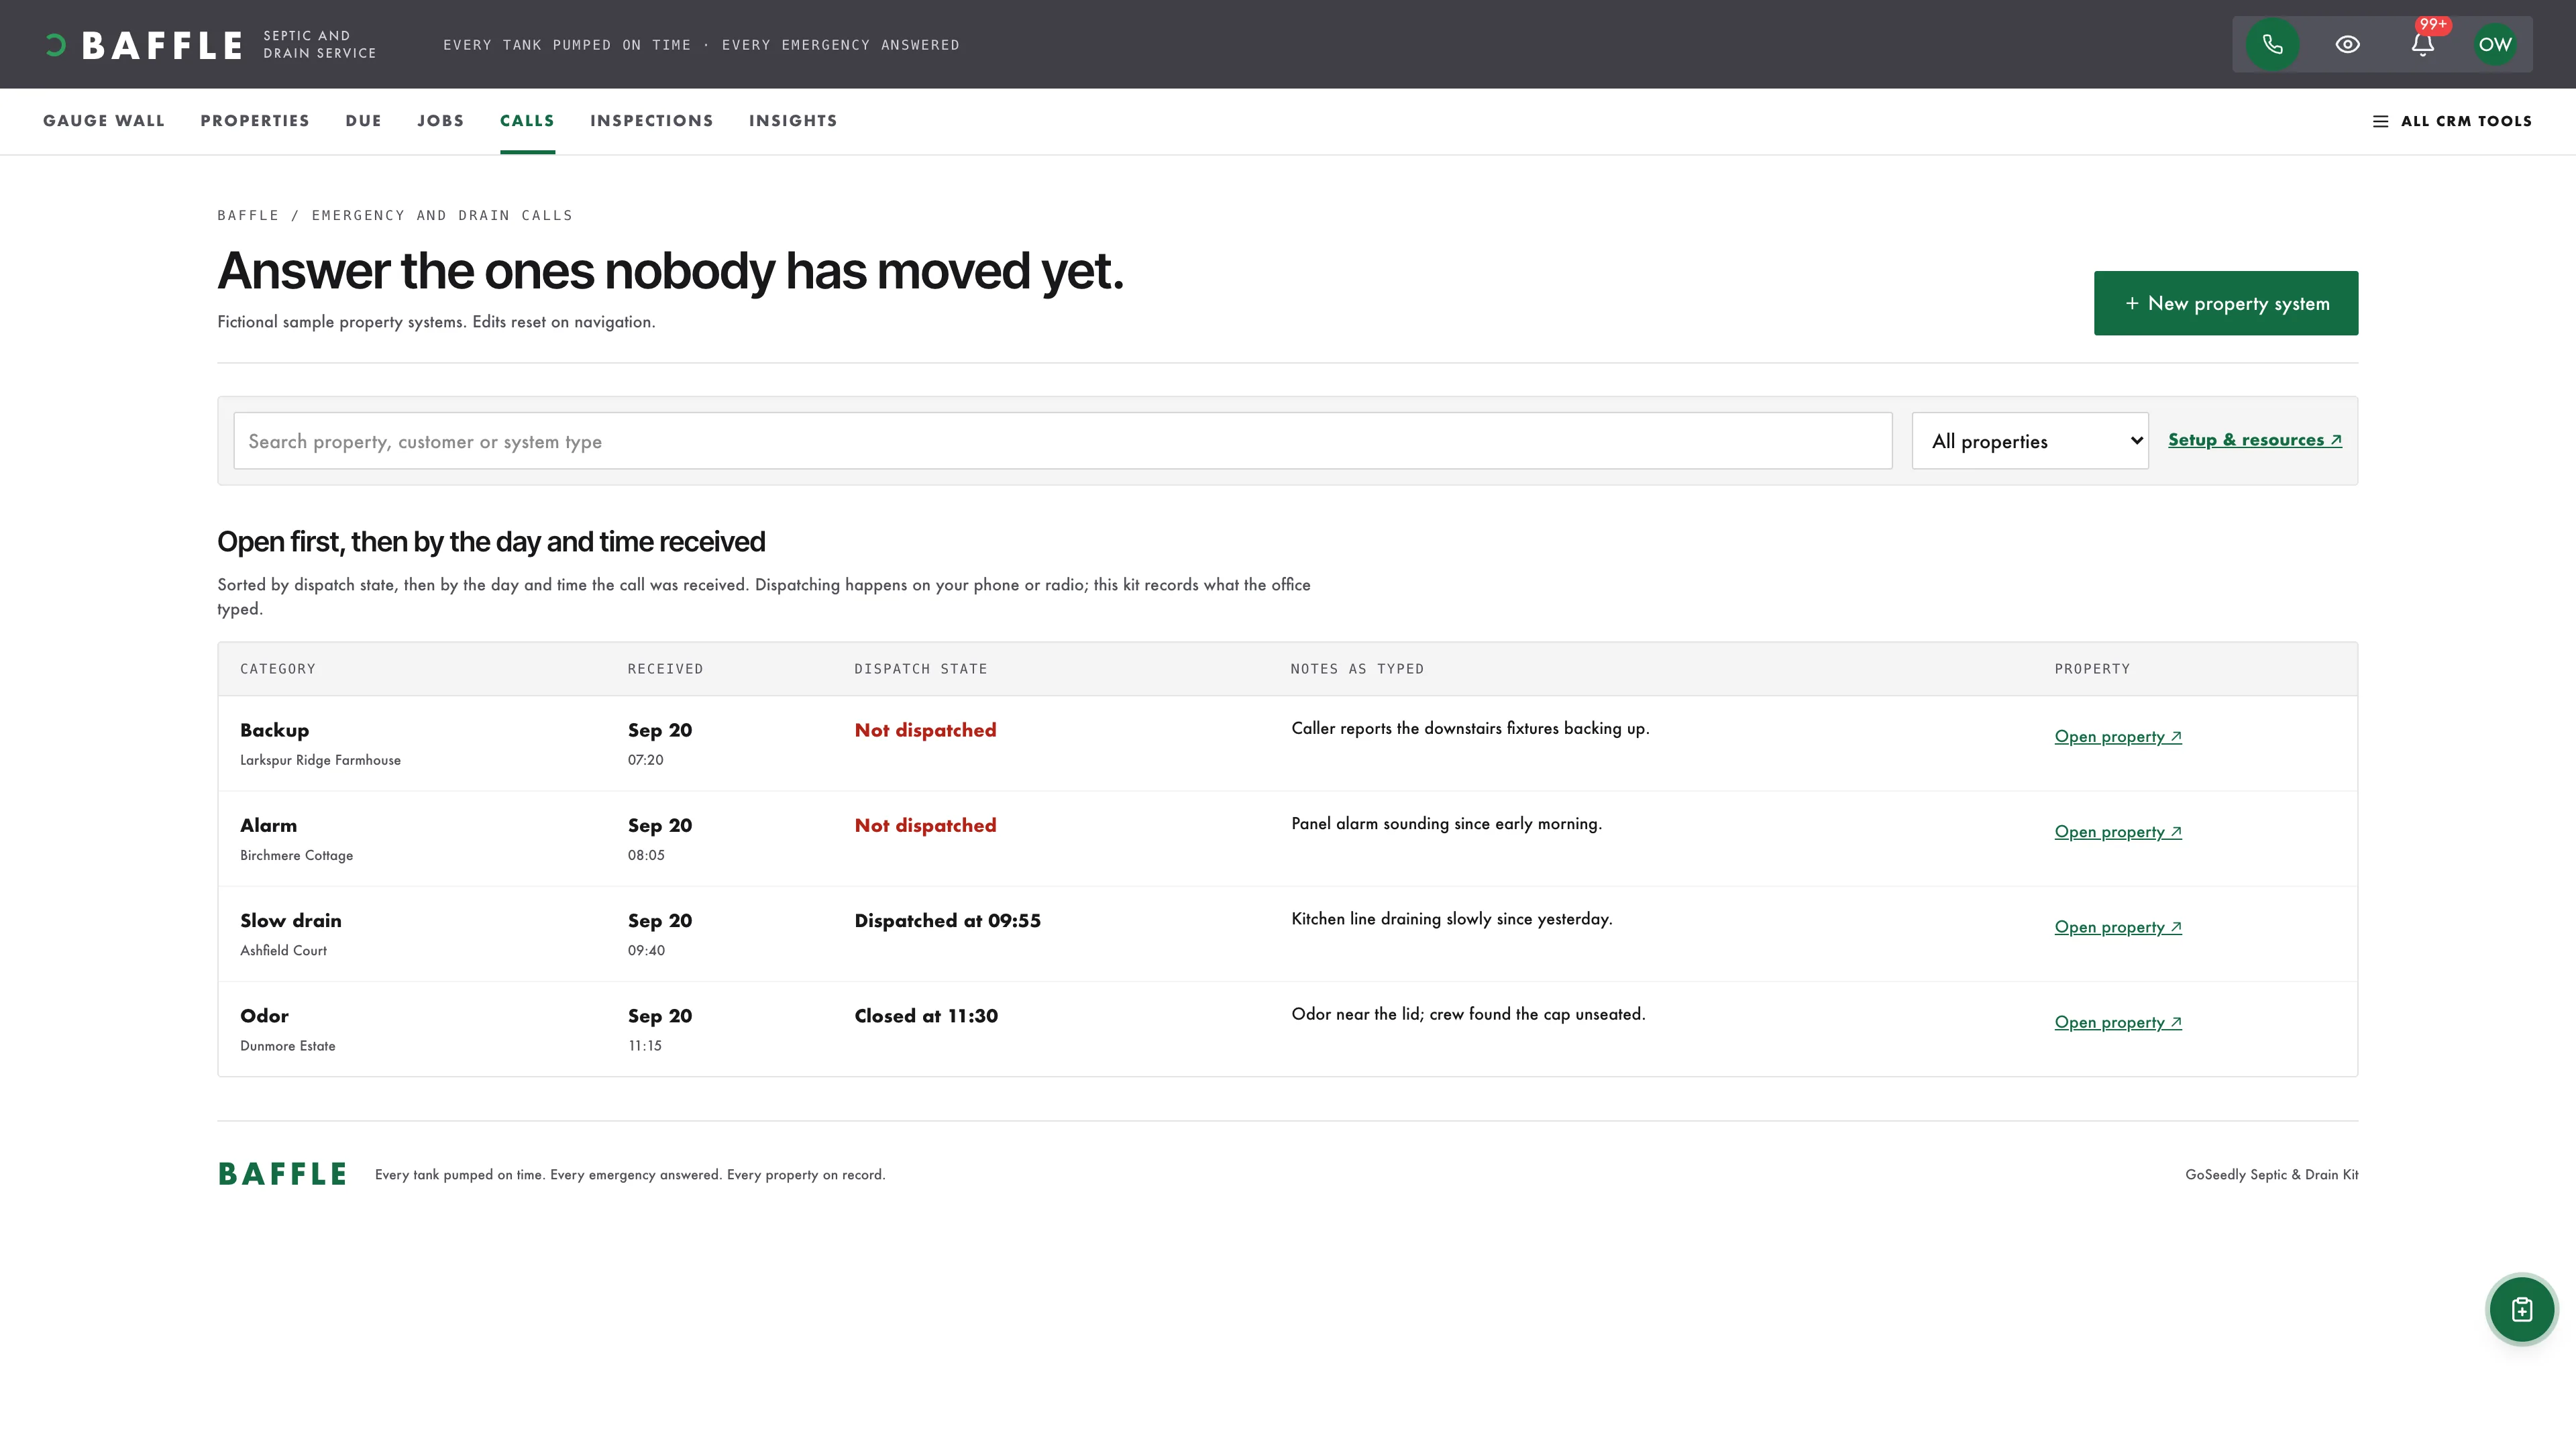This screenshot has width=2576, height=1449.
Task: Follow the Setup & resources link
Action: point(2255,440)
